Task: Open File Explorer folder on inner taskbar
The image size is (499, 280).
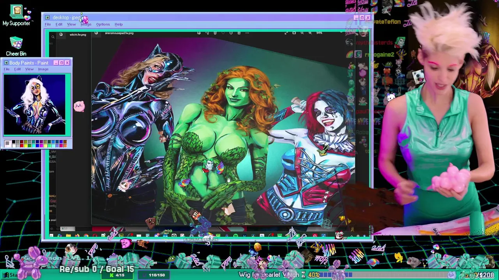Action: click(68, 236)
